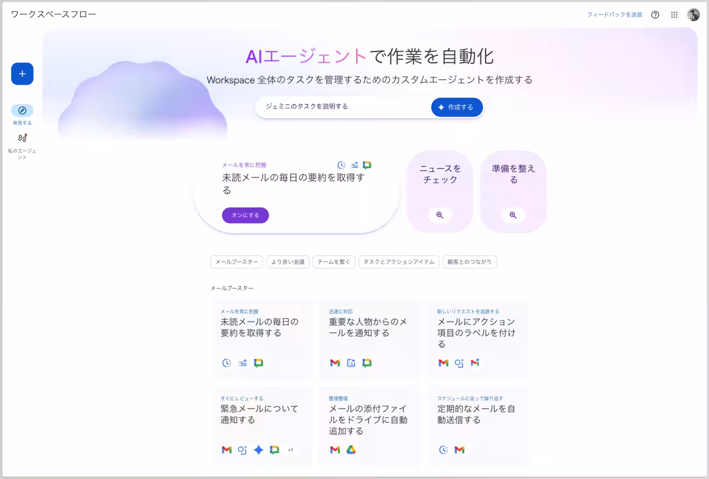Switch to the チームを繋ぐ category
Image resolution: width=709 pixels, height=479 pixels.
[x=334, y=261]
